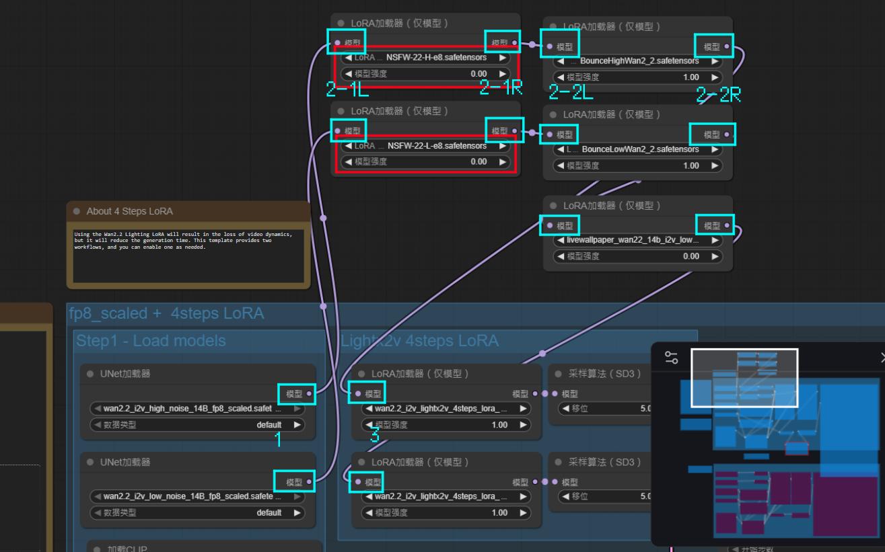The image size is (885, 552).
Task: Decrease model strength on NSFW-22-L-e8 node
Action: click(347, 161)
